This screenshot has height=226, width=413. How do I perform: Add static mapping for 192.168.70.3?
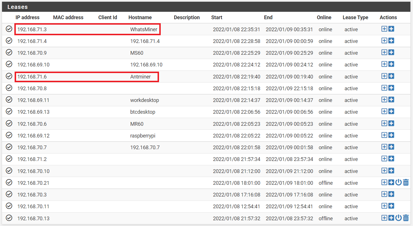pyautogui.click(x=384, y=194)
